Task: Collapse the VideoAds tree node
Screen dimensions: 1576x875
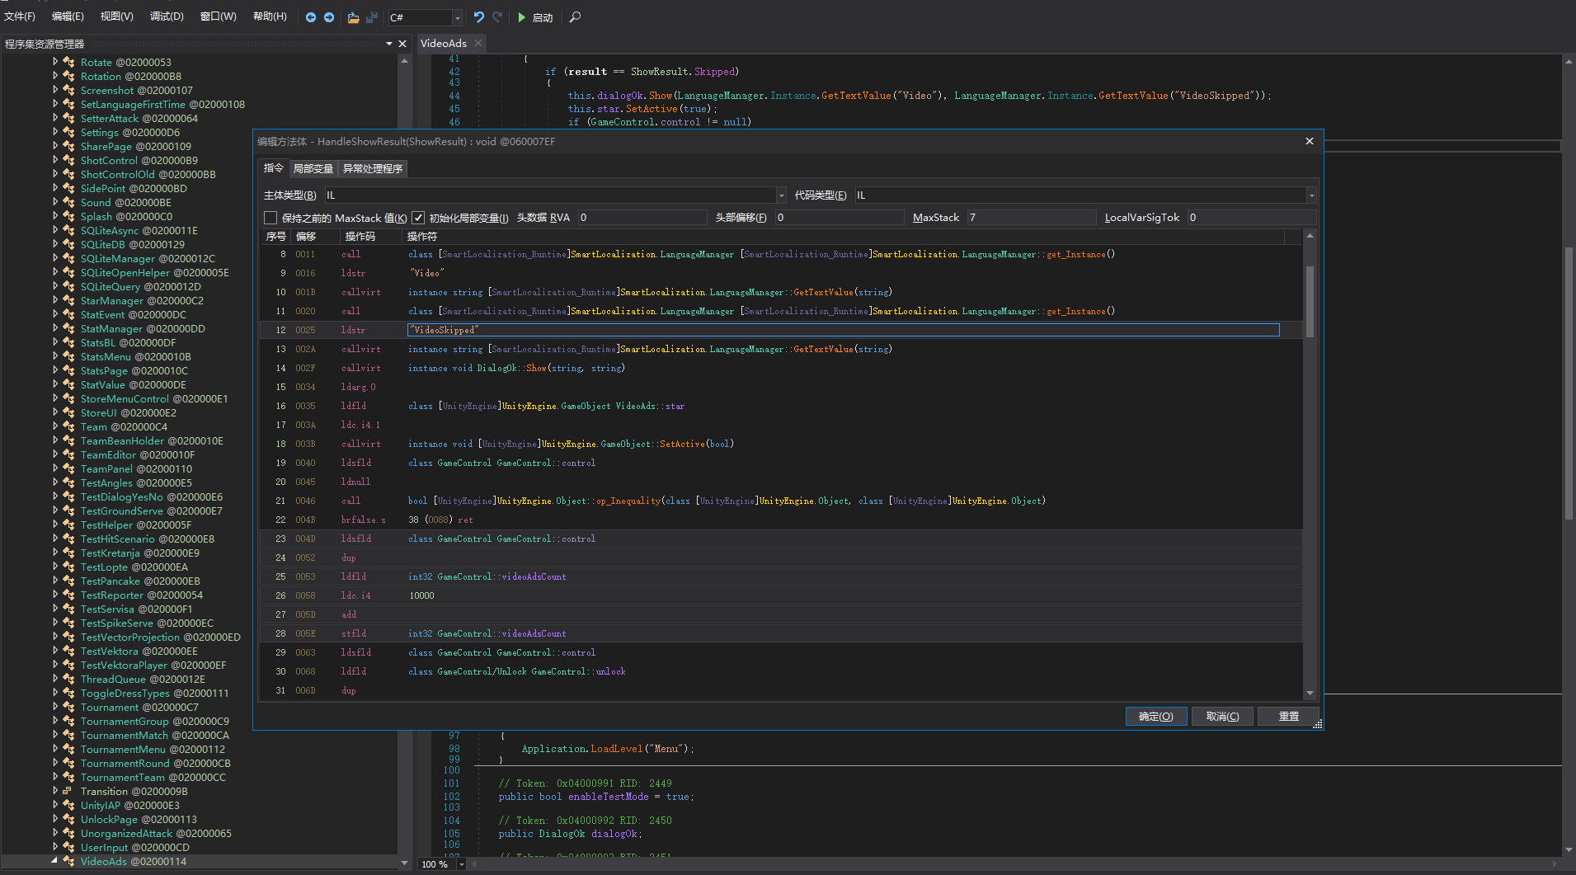Action: click(55, 861)
